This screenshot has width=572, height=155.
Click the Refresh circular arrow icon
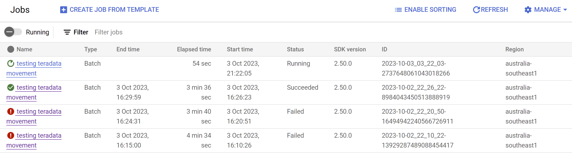[x=476, y=10]
